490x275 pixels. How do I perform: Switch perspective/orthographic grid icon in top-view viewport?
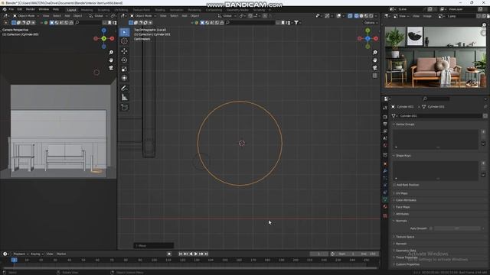click(x=375, y=76)
